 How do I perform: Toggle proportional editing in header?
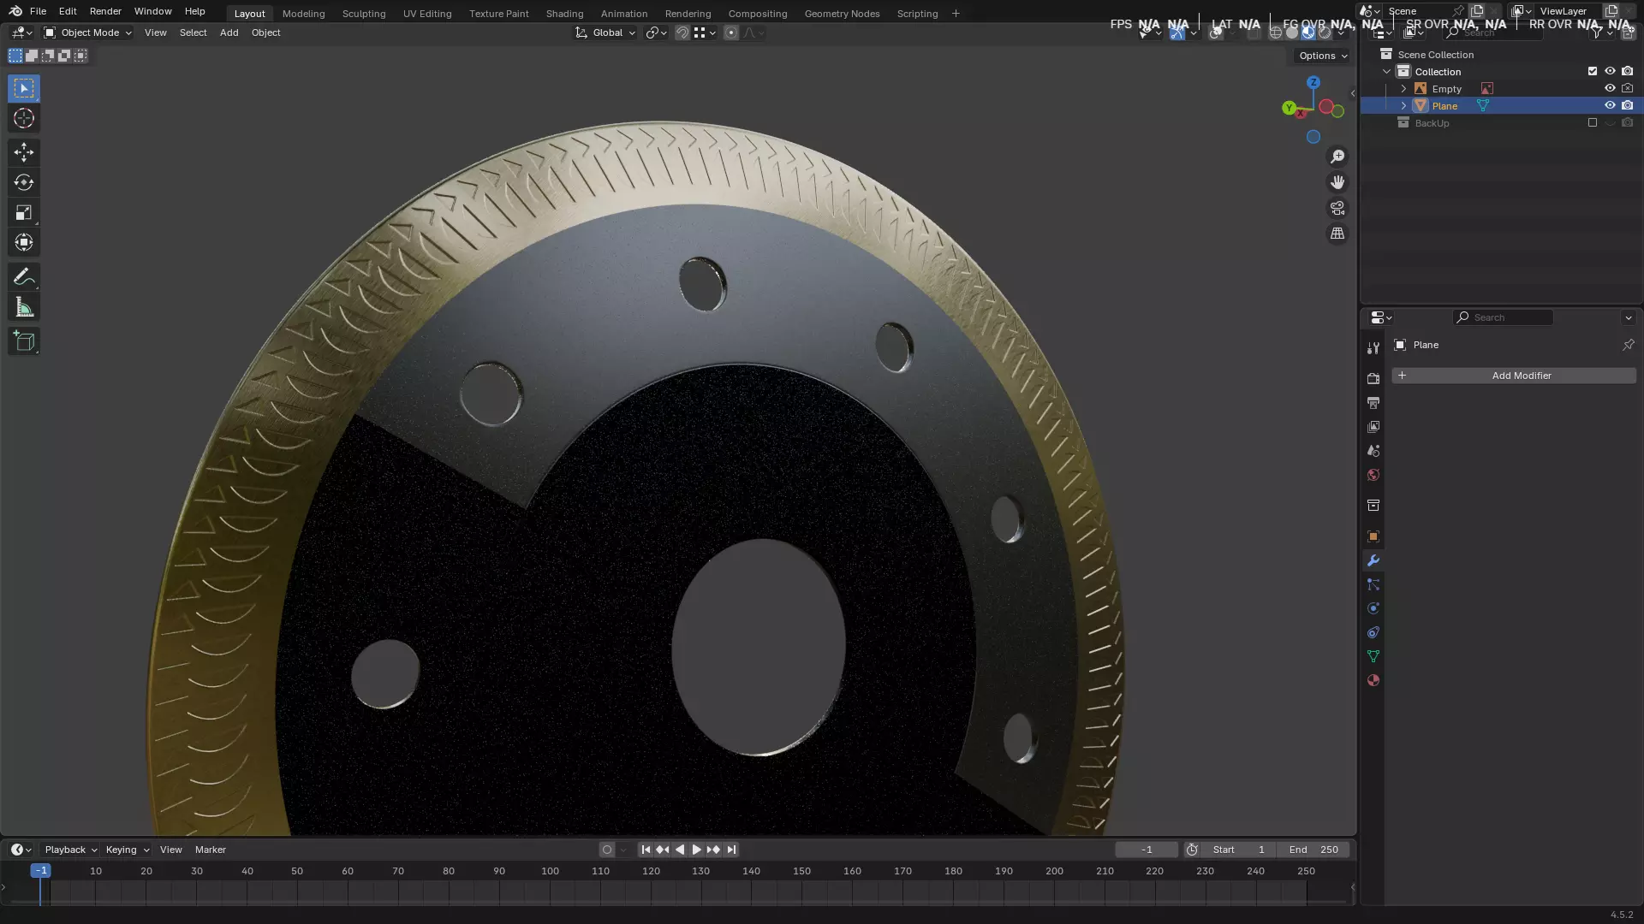tap(731, 33)
